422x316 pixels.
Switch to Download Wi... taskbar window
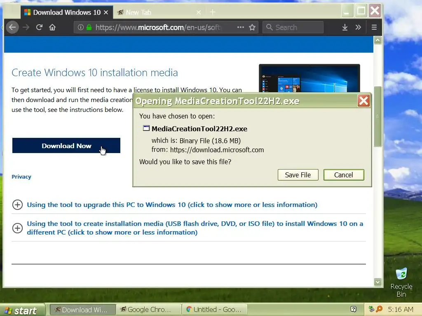83,309
